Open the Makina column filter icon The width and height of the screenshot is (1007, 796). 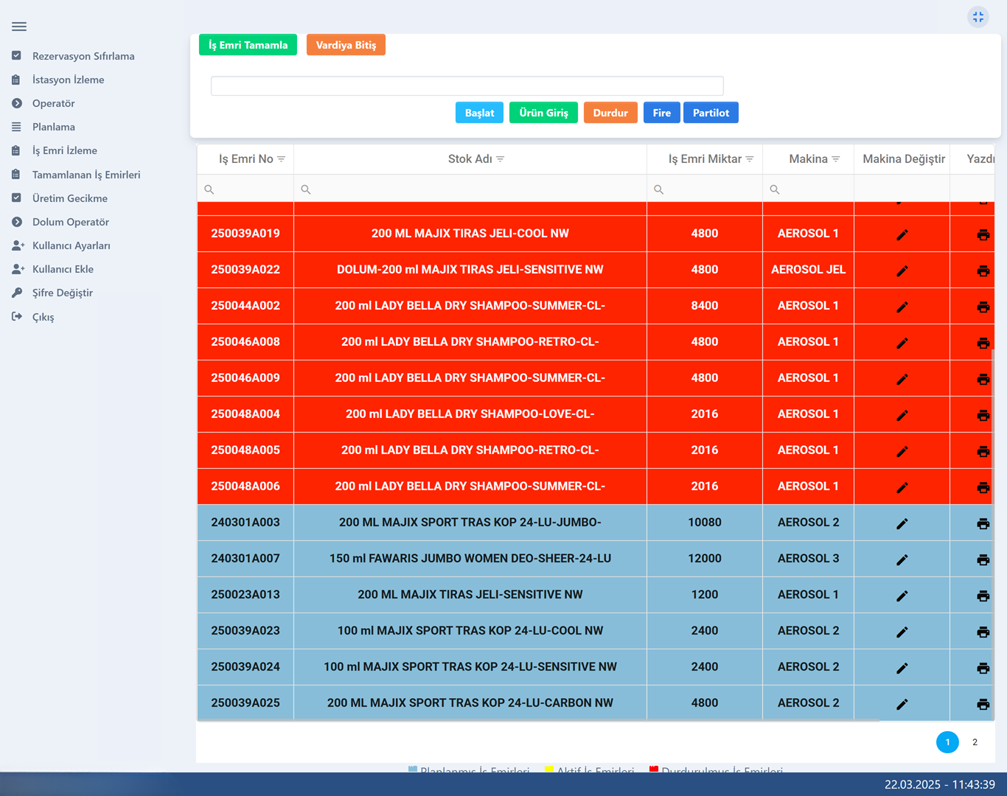pos(836,159)
